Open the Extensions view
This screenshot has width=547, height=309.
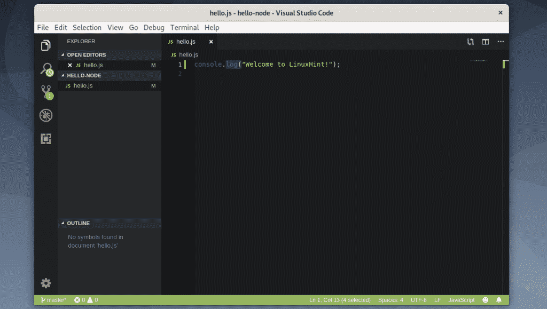click(x=46, y=139)
